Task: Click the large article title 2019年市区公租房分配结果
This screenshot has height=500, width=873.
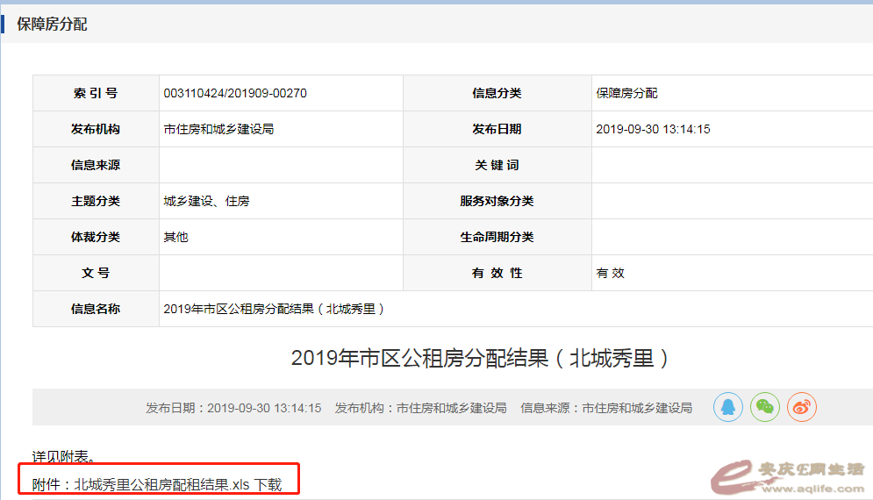Action: coord(481,358)
